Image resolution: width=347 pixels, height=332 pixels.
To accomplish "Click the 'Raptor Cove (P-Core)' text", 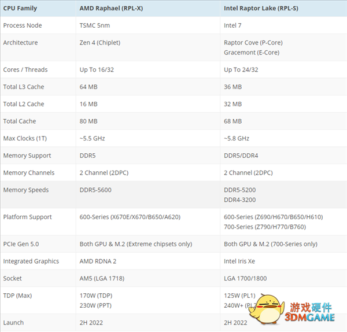I will click(x=253, y=42).
